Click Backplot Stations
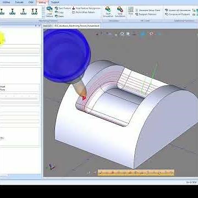The height and width of the screenshot is (198, 198). tap(146, 14)
